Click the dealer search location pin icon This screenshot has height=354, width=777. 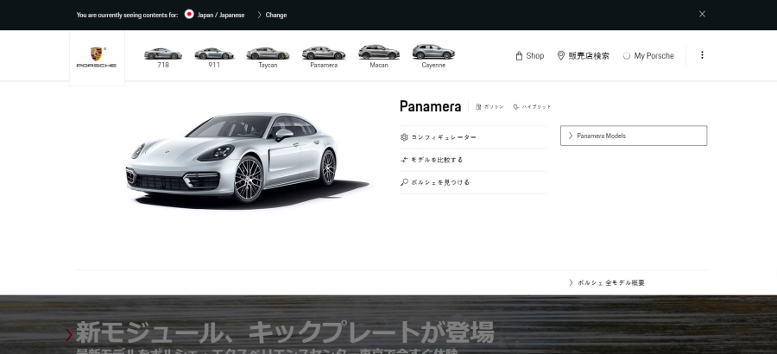tap(560, 55)
